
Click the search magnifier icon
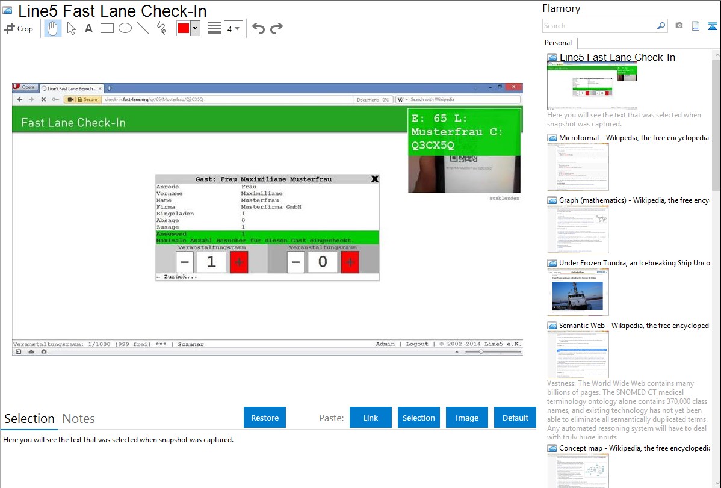[x=661, y=26]
